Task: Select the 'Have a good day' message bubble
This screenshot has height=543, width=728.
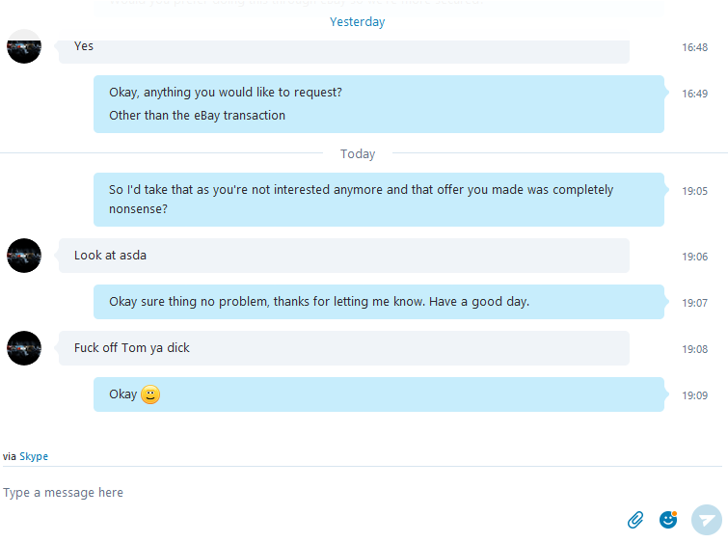Action: [379, 302]
